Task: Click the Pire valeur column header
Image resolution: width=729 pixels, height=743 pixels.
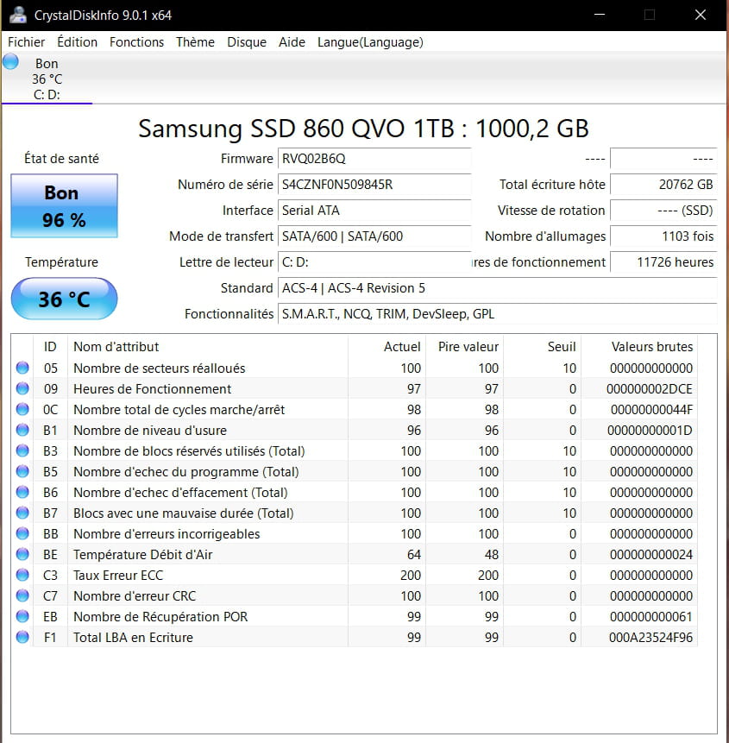Action: (465, 347)
